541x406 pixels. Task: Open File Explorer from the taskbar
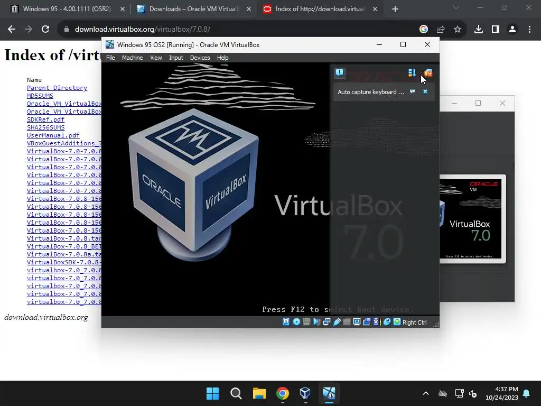tap(259, 393)
